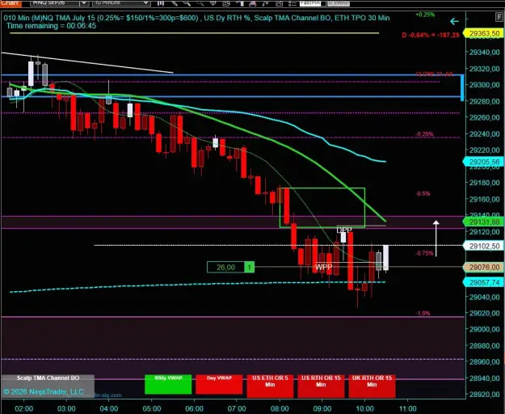Screen dimensions: 505x414
Task: Switch to the Chart tab
Action: click(x=11, y=3)
